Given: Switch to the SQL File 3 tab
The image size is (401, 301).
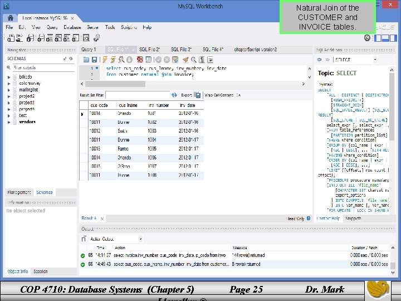Looking at the screenshot, I should click(181, 50).
